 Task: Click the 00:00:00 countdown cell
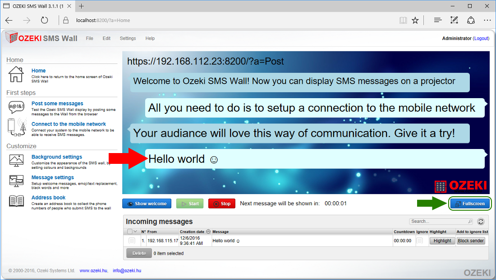click(402, 240)
